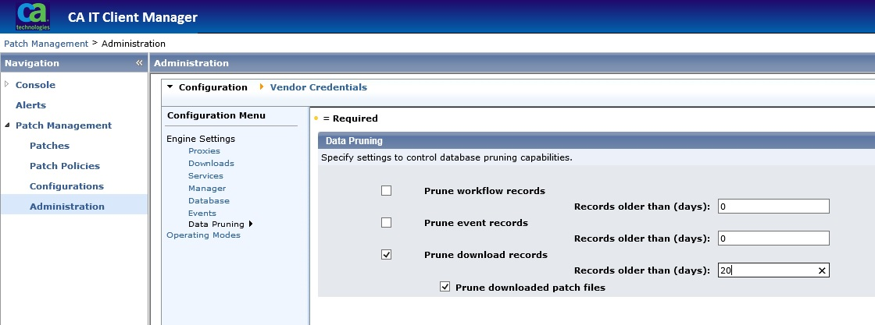The width and height of the screenshot is (875, 325).
Task: Collapse the Navigation panel with double chevron
Action: click(139, 63)
